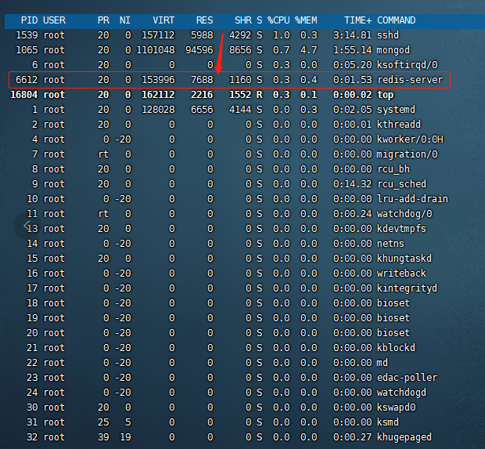Click SHR value 1552 for top
The width and height of the screenshot is (485, 449).
pyautogui.click(x=240, y=95)
